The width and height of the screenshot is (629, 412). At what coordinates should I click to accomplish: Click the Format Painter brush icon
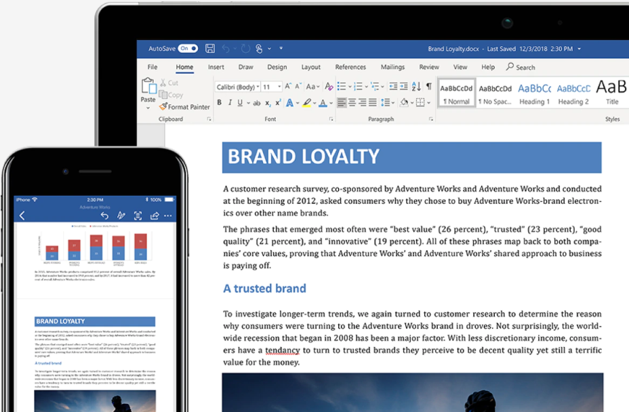pos(163,106)
